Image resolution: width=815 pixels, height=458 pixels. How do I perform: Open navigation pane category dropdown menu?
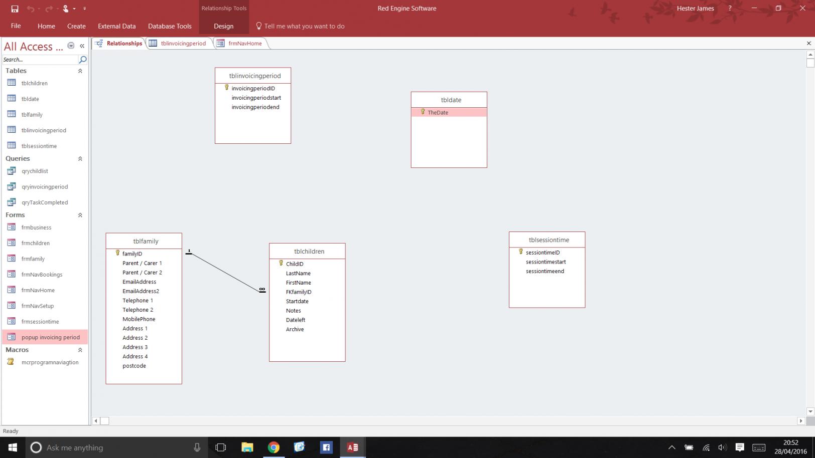click(71, 46)
